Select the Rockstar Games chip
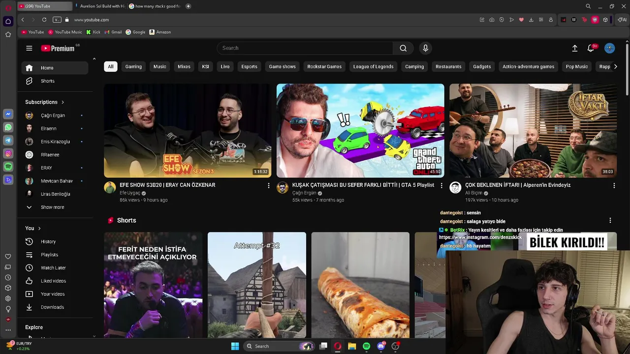630x354 pixels. coord(324,66)
